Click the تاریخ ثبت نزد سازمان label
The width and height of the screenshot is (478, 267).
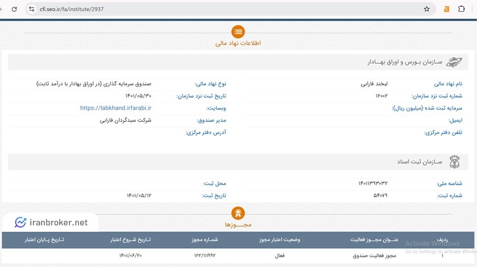[201, 96]
